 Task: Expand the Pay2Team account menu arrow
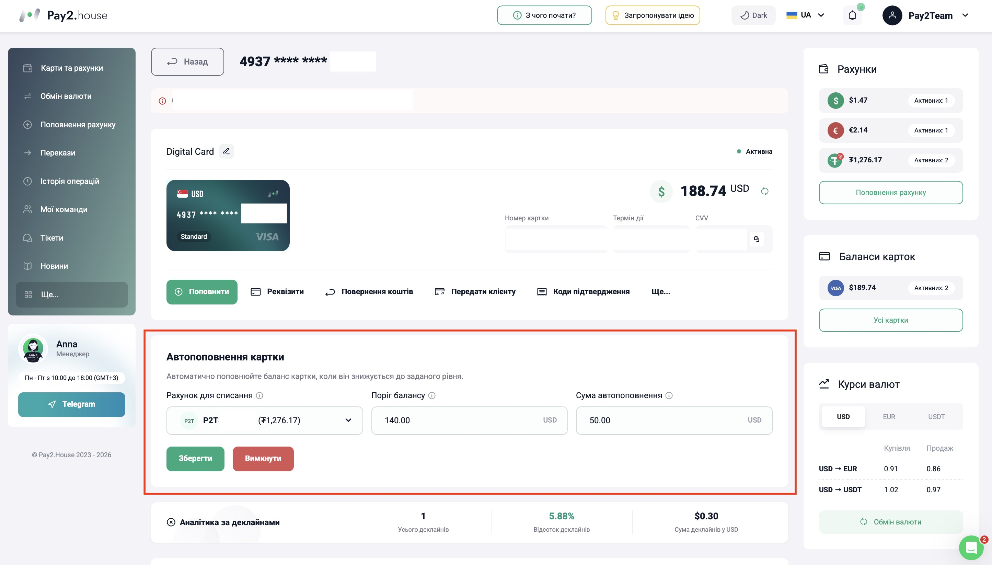965,15
